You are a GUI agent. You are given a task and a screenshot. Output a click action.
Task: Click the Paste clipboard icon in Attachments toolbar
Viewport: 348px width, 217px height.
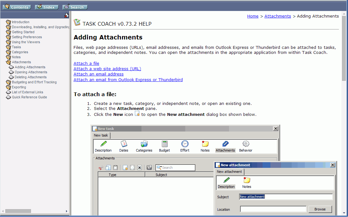click(x=115, y=168)
